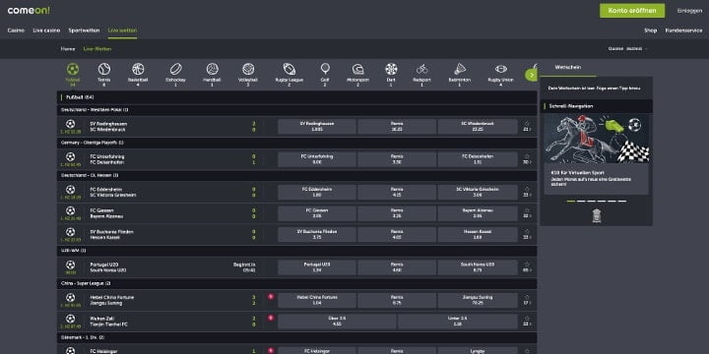Open the Live wetten menu item
The width and height of the screenshot is (709, 354).
(x=122, y=30)
